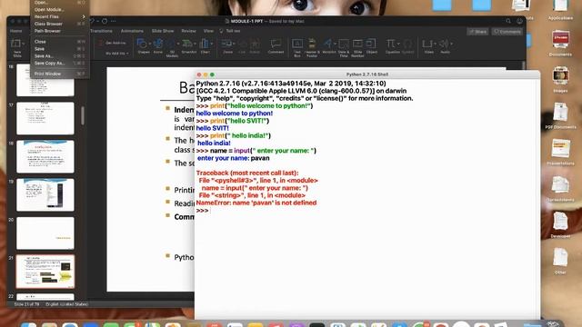Image resolution: width=582 pixels, height=327 pixels.
Task: Expand the 3D Models dropdown arrow
Action: [178, 44]
